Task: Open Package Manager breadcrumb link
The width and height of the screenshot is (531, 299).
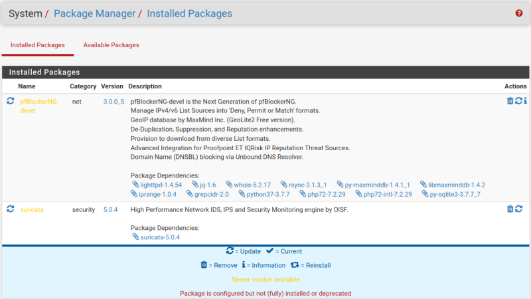Action: pyautogui.click(x=94, y=13)
